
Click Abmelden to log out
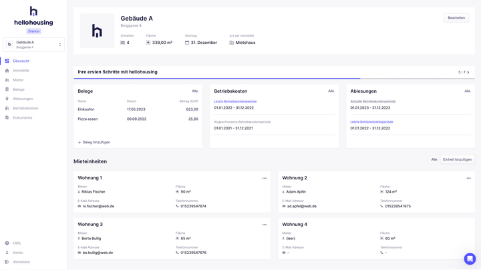coord(21,262)
